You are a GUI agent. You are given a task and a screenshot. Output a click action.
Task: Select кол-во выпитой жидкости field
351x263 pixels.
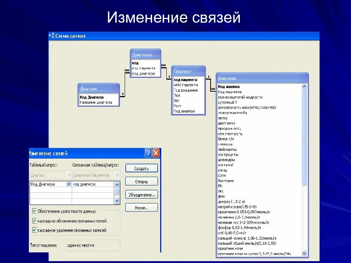click(x=240, y=97)
